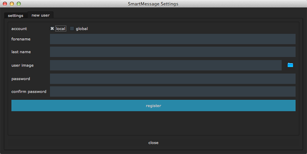
Task: Click the confirm password field
Action: [x=173, y=91]
